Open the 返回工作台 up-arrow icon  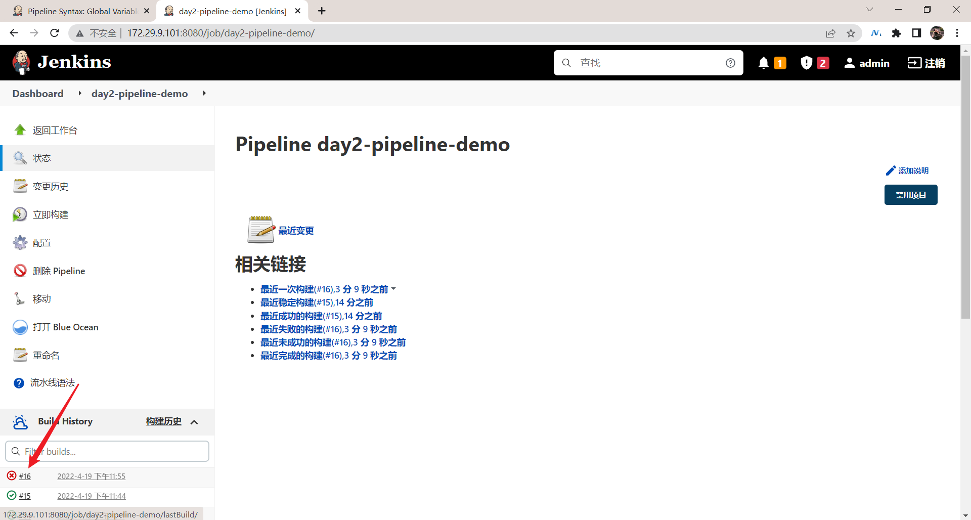[20, 130]
